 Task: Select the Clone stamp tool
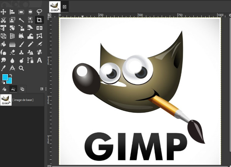coord(21,52)
